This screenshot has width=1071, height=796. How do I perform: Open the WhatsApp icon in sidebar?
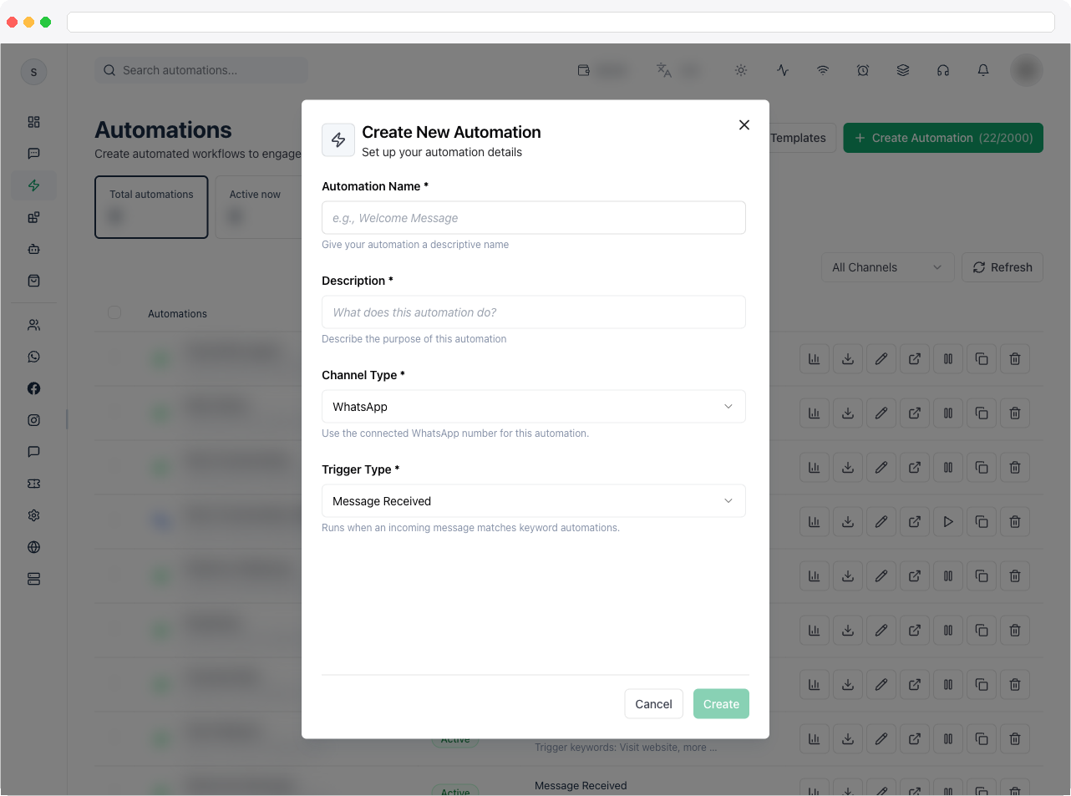point(33,357)
